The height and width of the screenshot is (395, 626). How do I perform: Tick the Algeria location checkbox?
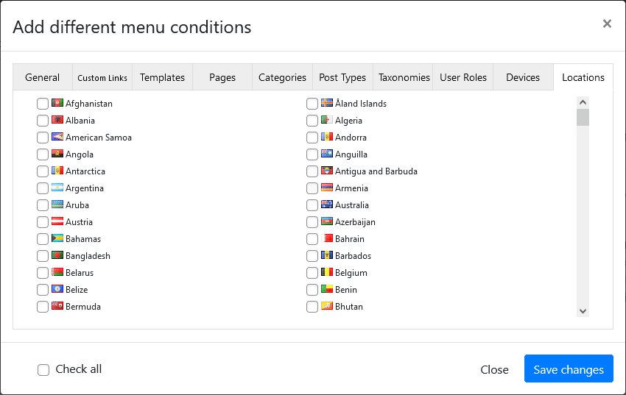click(312, 121)
